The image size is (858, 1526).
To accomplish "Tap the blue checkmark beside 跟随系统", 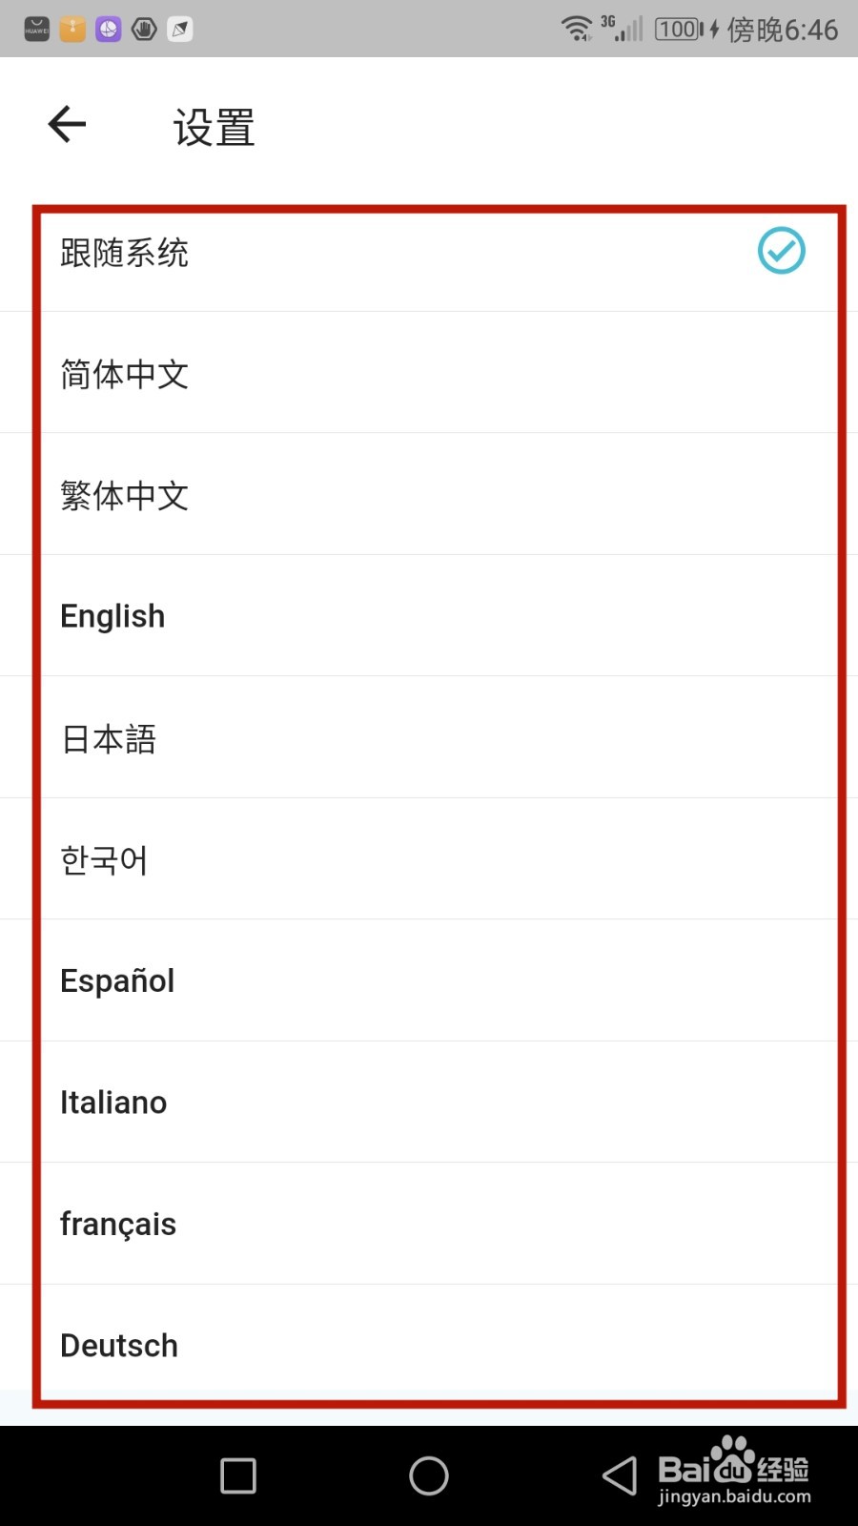I will [781, 251].
